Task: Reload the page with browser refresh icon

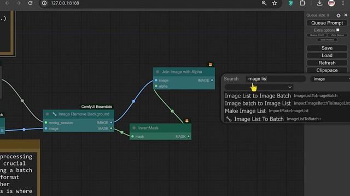Action: (x=31, y=3)
